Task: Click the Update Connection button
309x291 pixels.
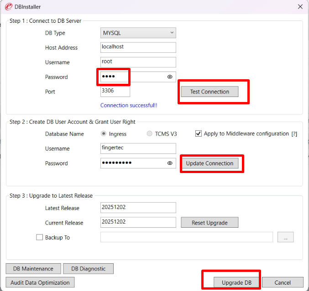Action: click(x=209, y=163)
